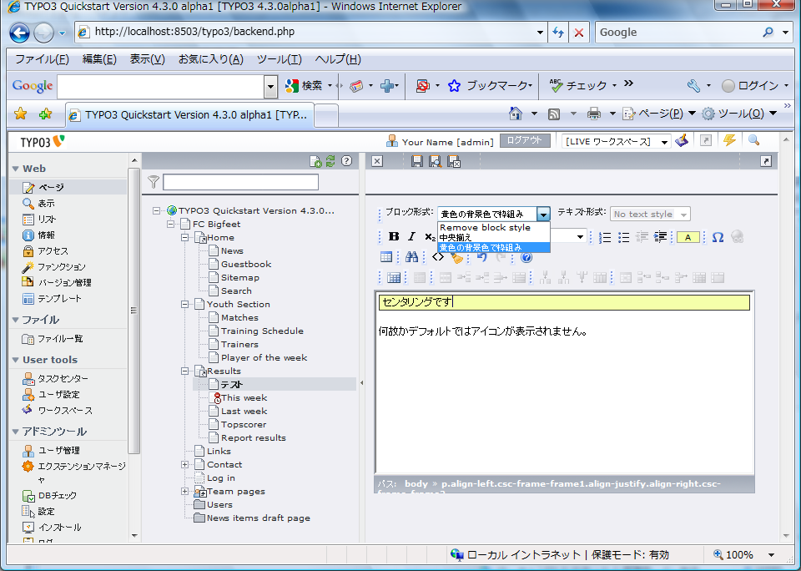Viewport: 801px width, 571px height.
Task: Click the TYPO3 Quickstart browser tab
Action: point(190,115)
